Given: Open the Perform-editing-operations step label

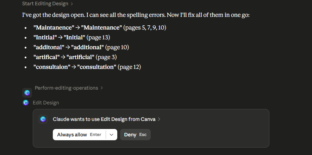Looking at the screenshot, I should (67, 88).
